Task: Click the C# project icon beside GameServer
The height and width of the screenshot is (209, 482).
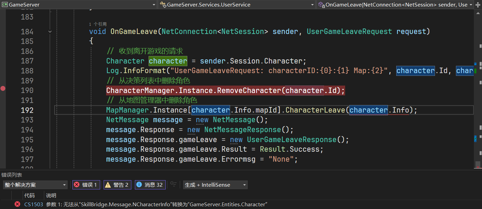Action: pos(5,5)
